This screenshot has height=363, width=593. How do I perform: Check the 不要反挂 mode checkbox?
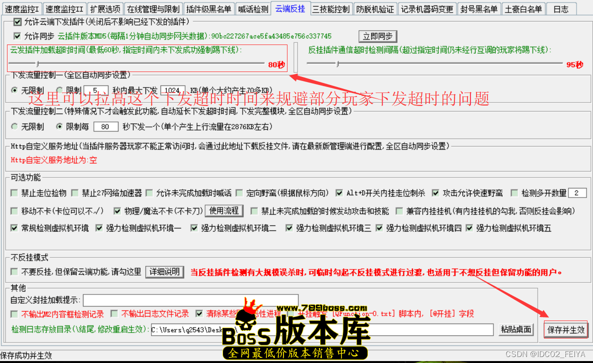coord(14,272)
